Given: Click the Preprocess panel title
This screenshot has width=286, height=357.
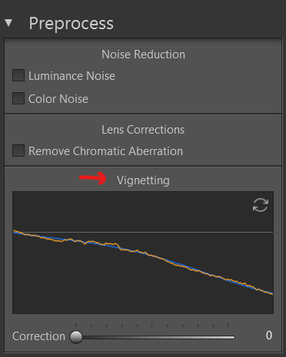Looking at the screenshot, I should pyautogui.click(x=71, y=24).
